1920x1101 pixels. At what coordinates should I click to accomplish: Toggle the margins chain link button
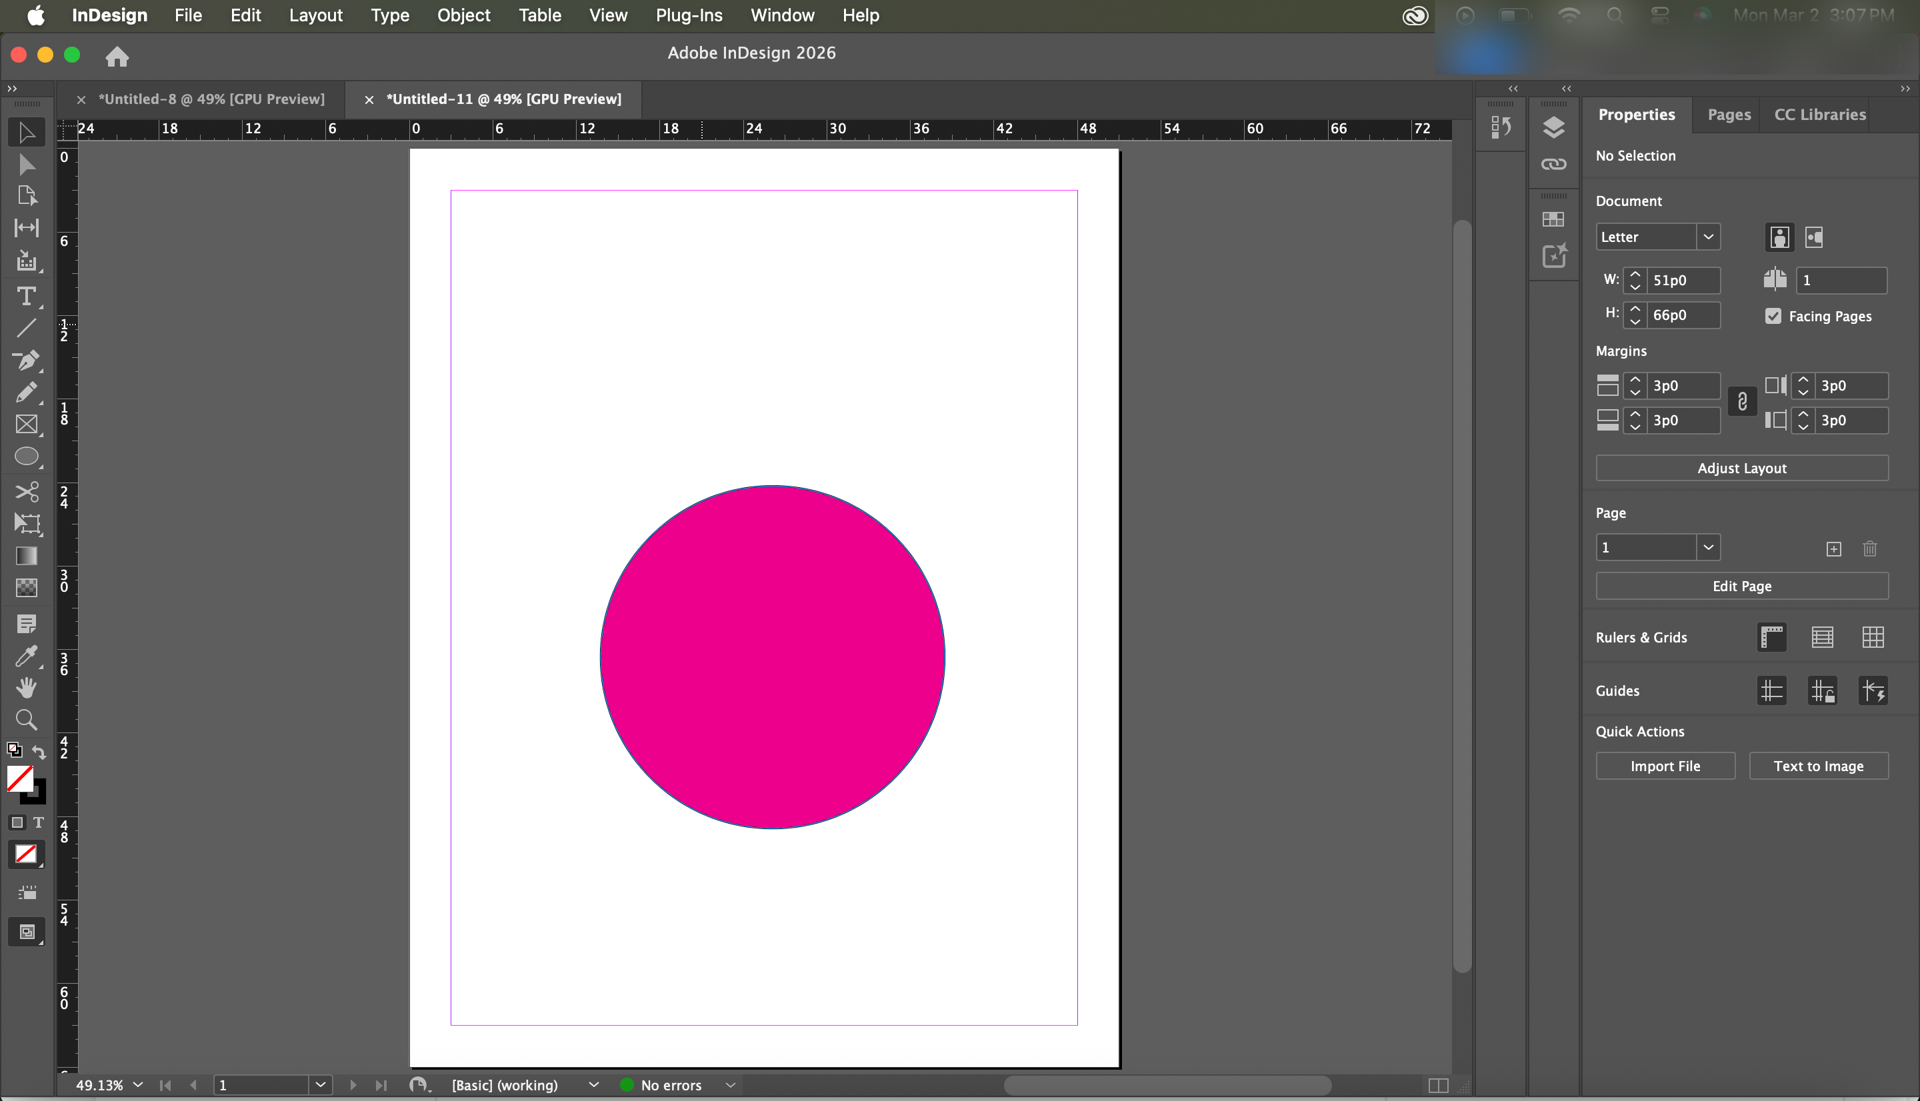[1742, 403]
